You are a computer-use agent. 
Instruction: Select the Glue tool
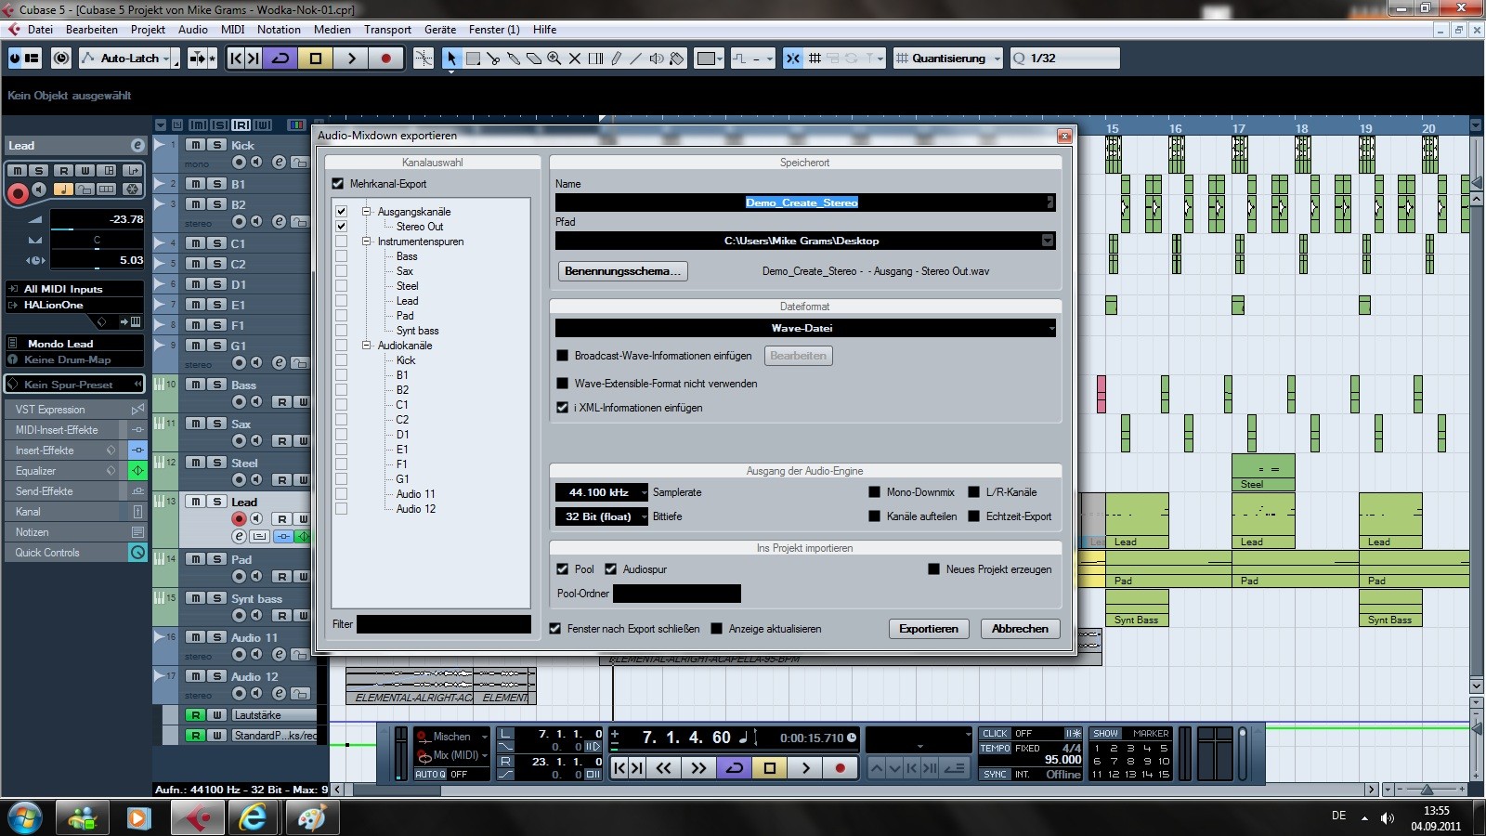[514, 59]
